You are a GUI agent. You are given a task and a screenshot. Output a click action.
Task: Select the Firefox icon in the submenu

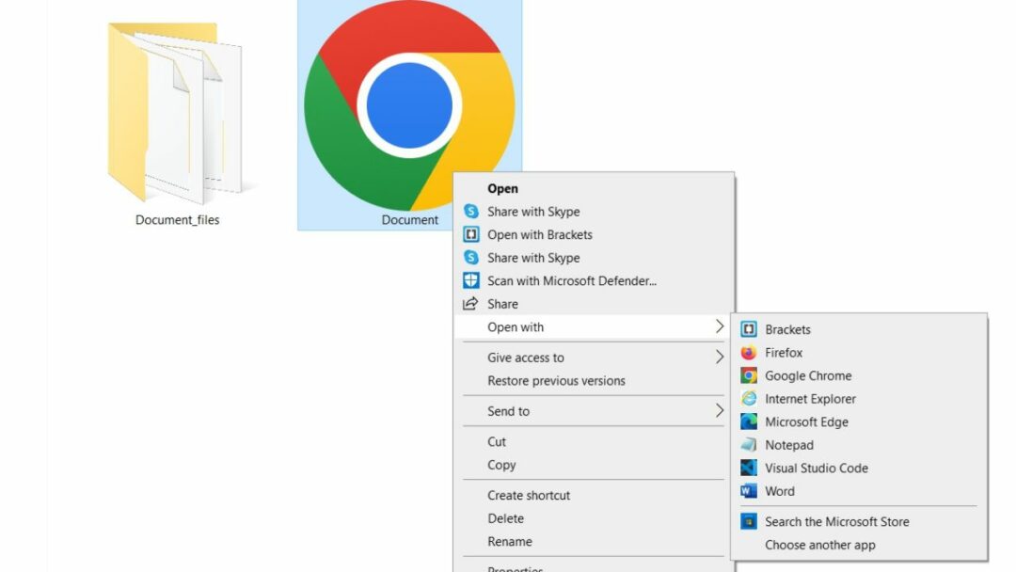click(749, 353)
